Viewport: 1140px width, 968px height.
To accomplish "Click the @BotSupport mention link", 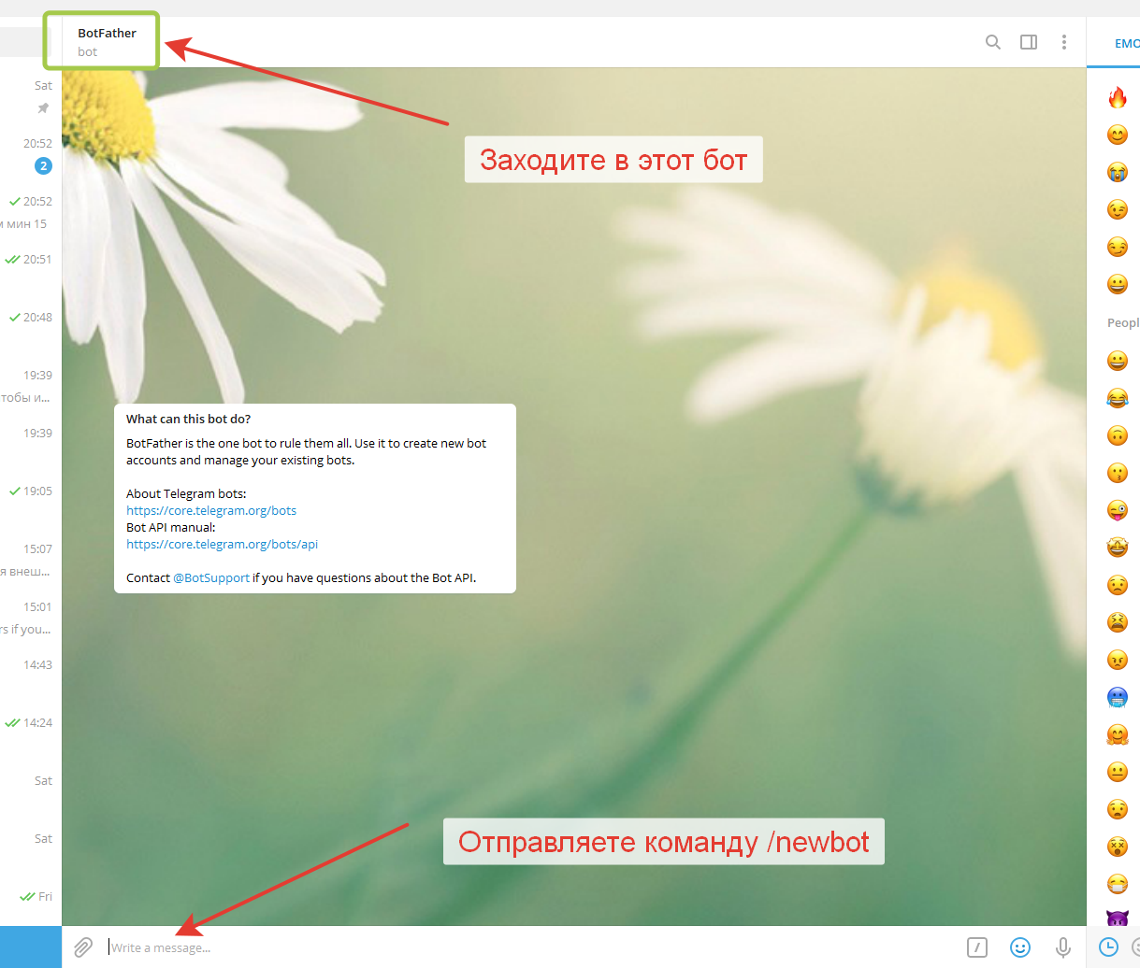I will click(x=211, y=578).
